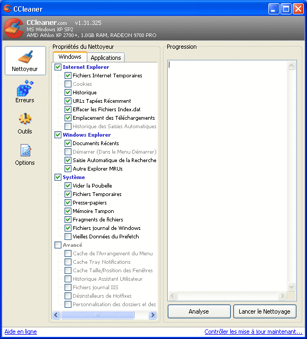
Task: Toggle the Système group checkbox
Action: pyautogui.click(x=58, y=177)
